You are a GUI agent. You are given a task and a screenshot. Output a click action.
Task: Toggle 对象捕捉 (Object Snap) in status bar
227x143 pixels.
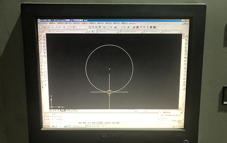point(100,123)
